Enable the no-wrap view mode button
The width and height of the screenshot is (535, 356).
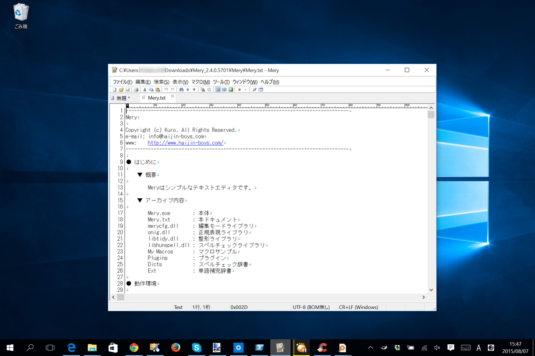coord(218,90)
